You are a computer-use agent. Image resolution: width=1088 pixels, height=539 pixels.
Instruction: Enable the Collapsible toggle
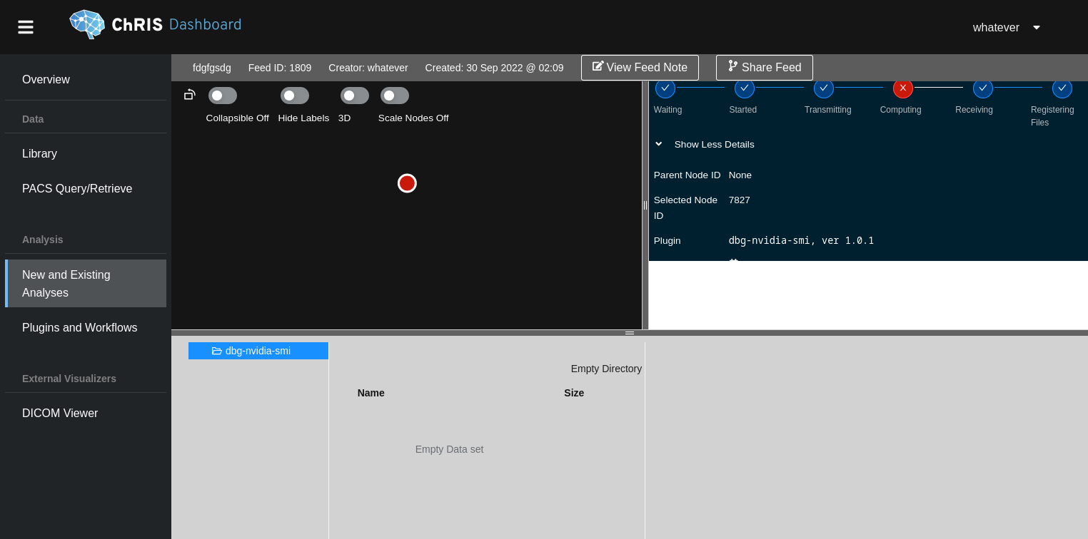(x=222, y=95)
